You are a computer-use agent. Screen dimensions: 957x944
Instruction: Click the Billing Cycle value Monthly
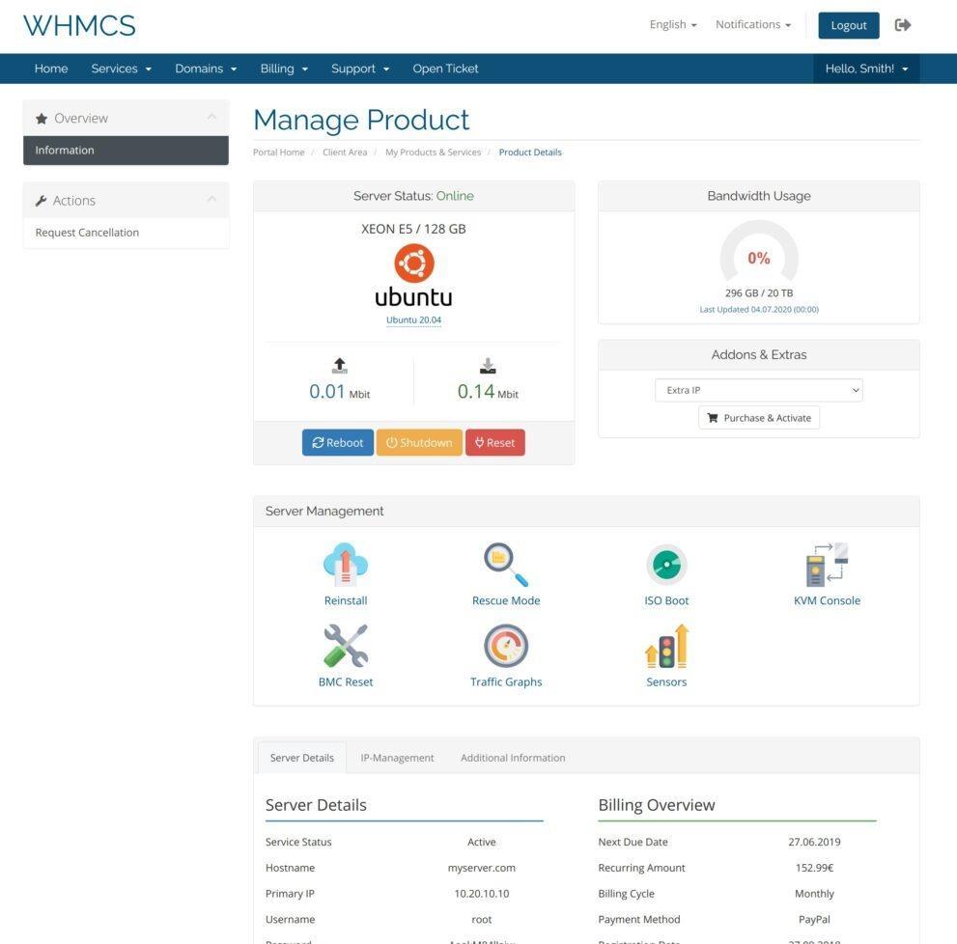tap(814, 894)
